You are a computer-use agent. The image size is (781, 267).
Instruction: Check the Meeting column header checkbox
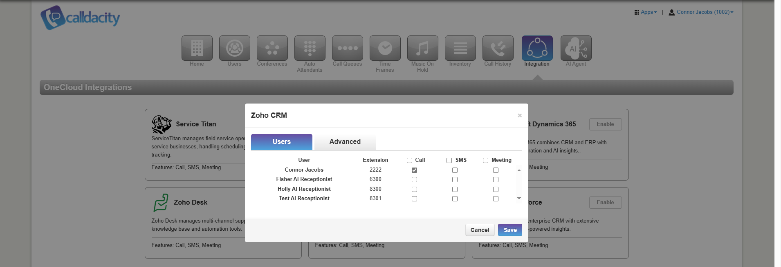485,160
